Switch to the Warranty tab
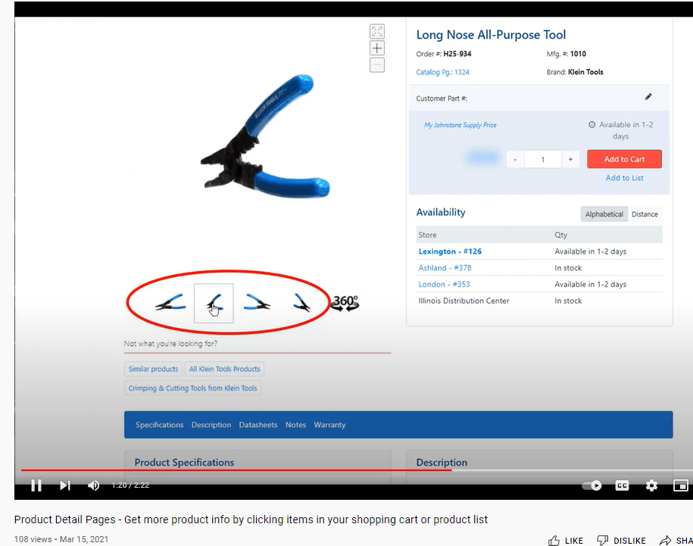Screen dimensions: 693x546 point(329,425)
